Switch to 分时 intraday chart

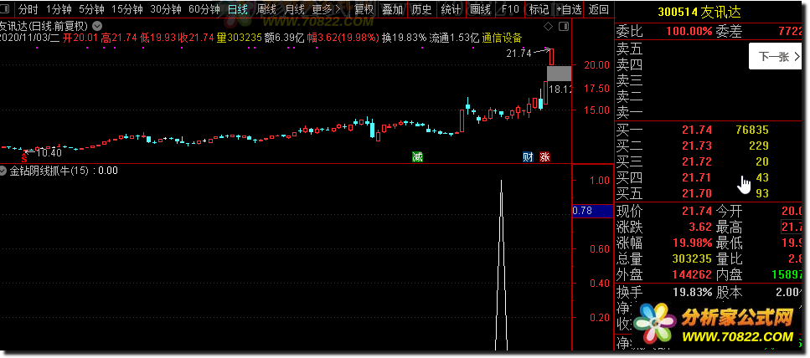tap(28, 8)
